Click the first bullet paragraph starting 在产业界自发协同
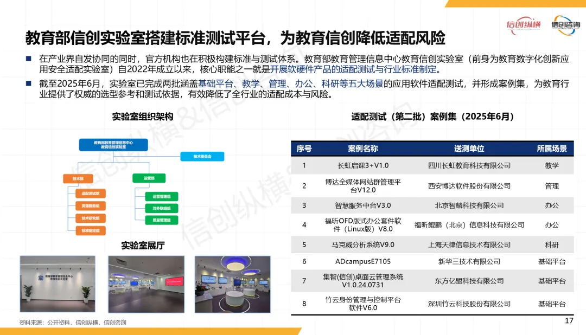586x335 pixels. 304,64
